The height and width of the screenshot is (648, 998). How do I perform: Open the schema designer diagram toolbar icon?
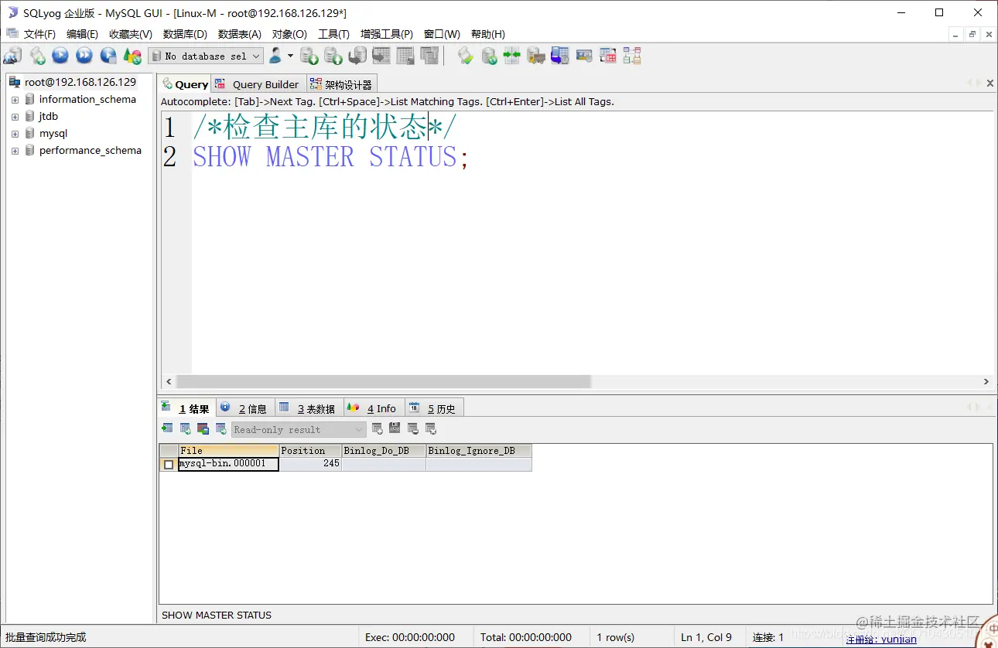coord(632,56)
